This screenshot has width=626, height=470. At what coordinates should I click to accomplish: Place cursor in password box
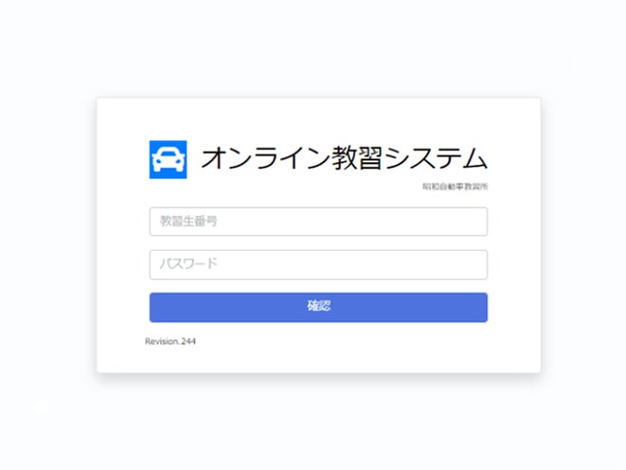click(318, 264)
